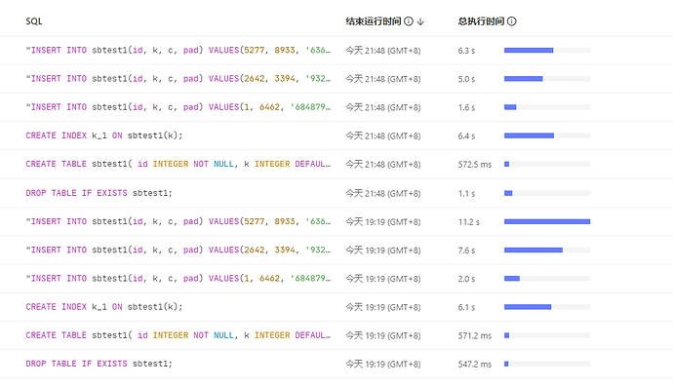Image resolution: width=673 pixels, height=386 pixels.
Task: Click the 5.0 s execution time value
Action: tap(466, 79)
